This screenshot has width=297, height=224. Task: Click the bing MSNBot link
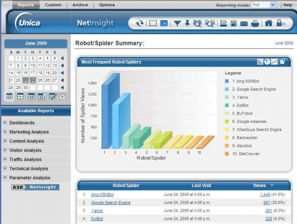[x=102, y=194]
